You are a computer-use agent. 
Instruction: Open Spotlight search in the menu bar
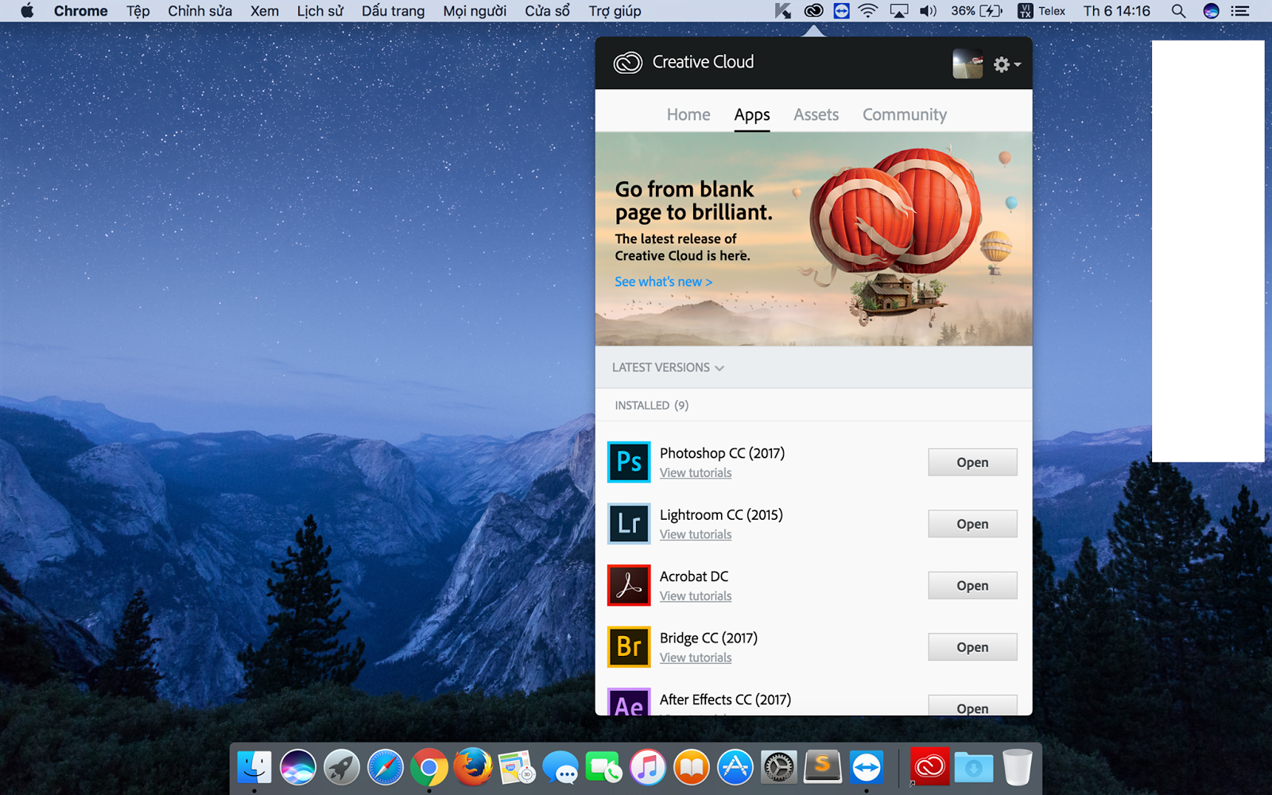click(x=1178, y=11)
